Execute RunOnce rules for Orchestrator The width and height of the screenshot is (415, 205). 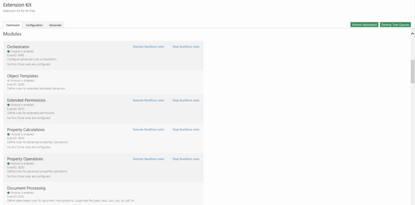coord(148,47)
